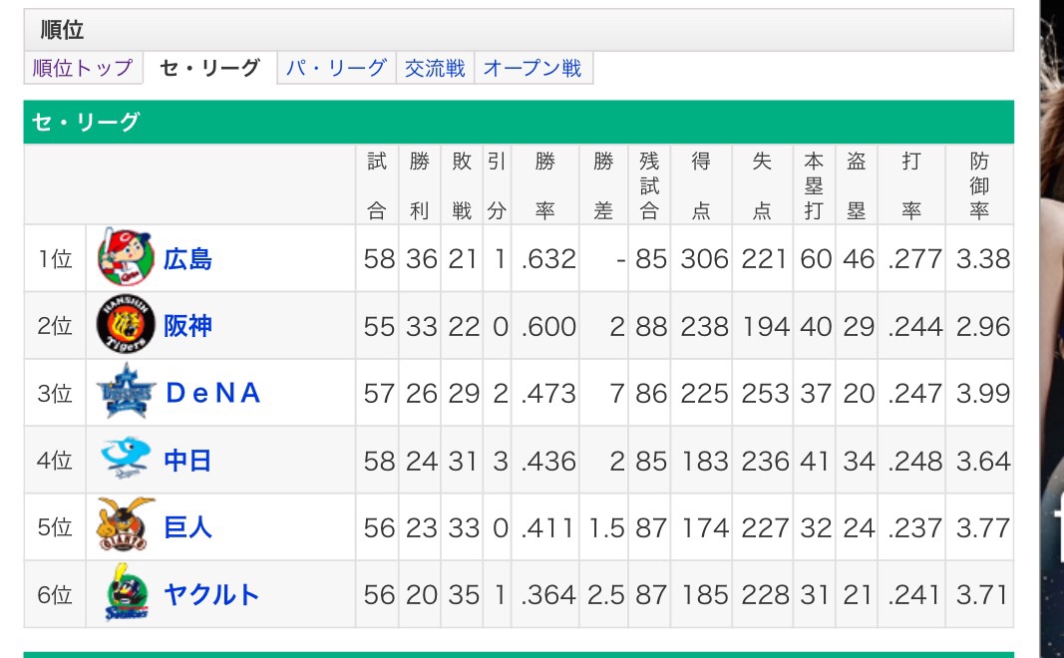Visit the 巨人 team page
Screen dimensions: 1064x658
point(188,527)
